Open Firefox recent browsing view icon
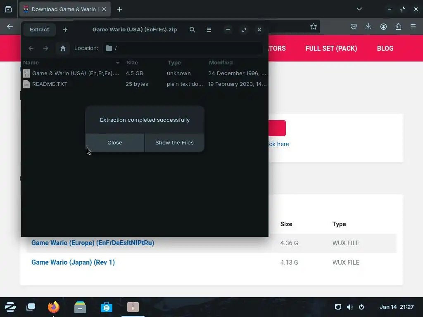Viewport: 423px width, 317px height. tap(8, 9)
